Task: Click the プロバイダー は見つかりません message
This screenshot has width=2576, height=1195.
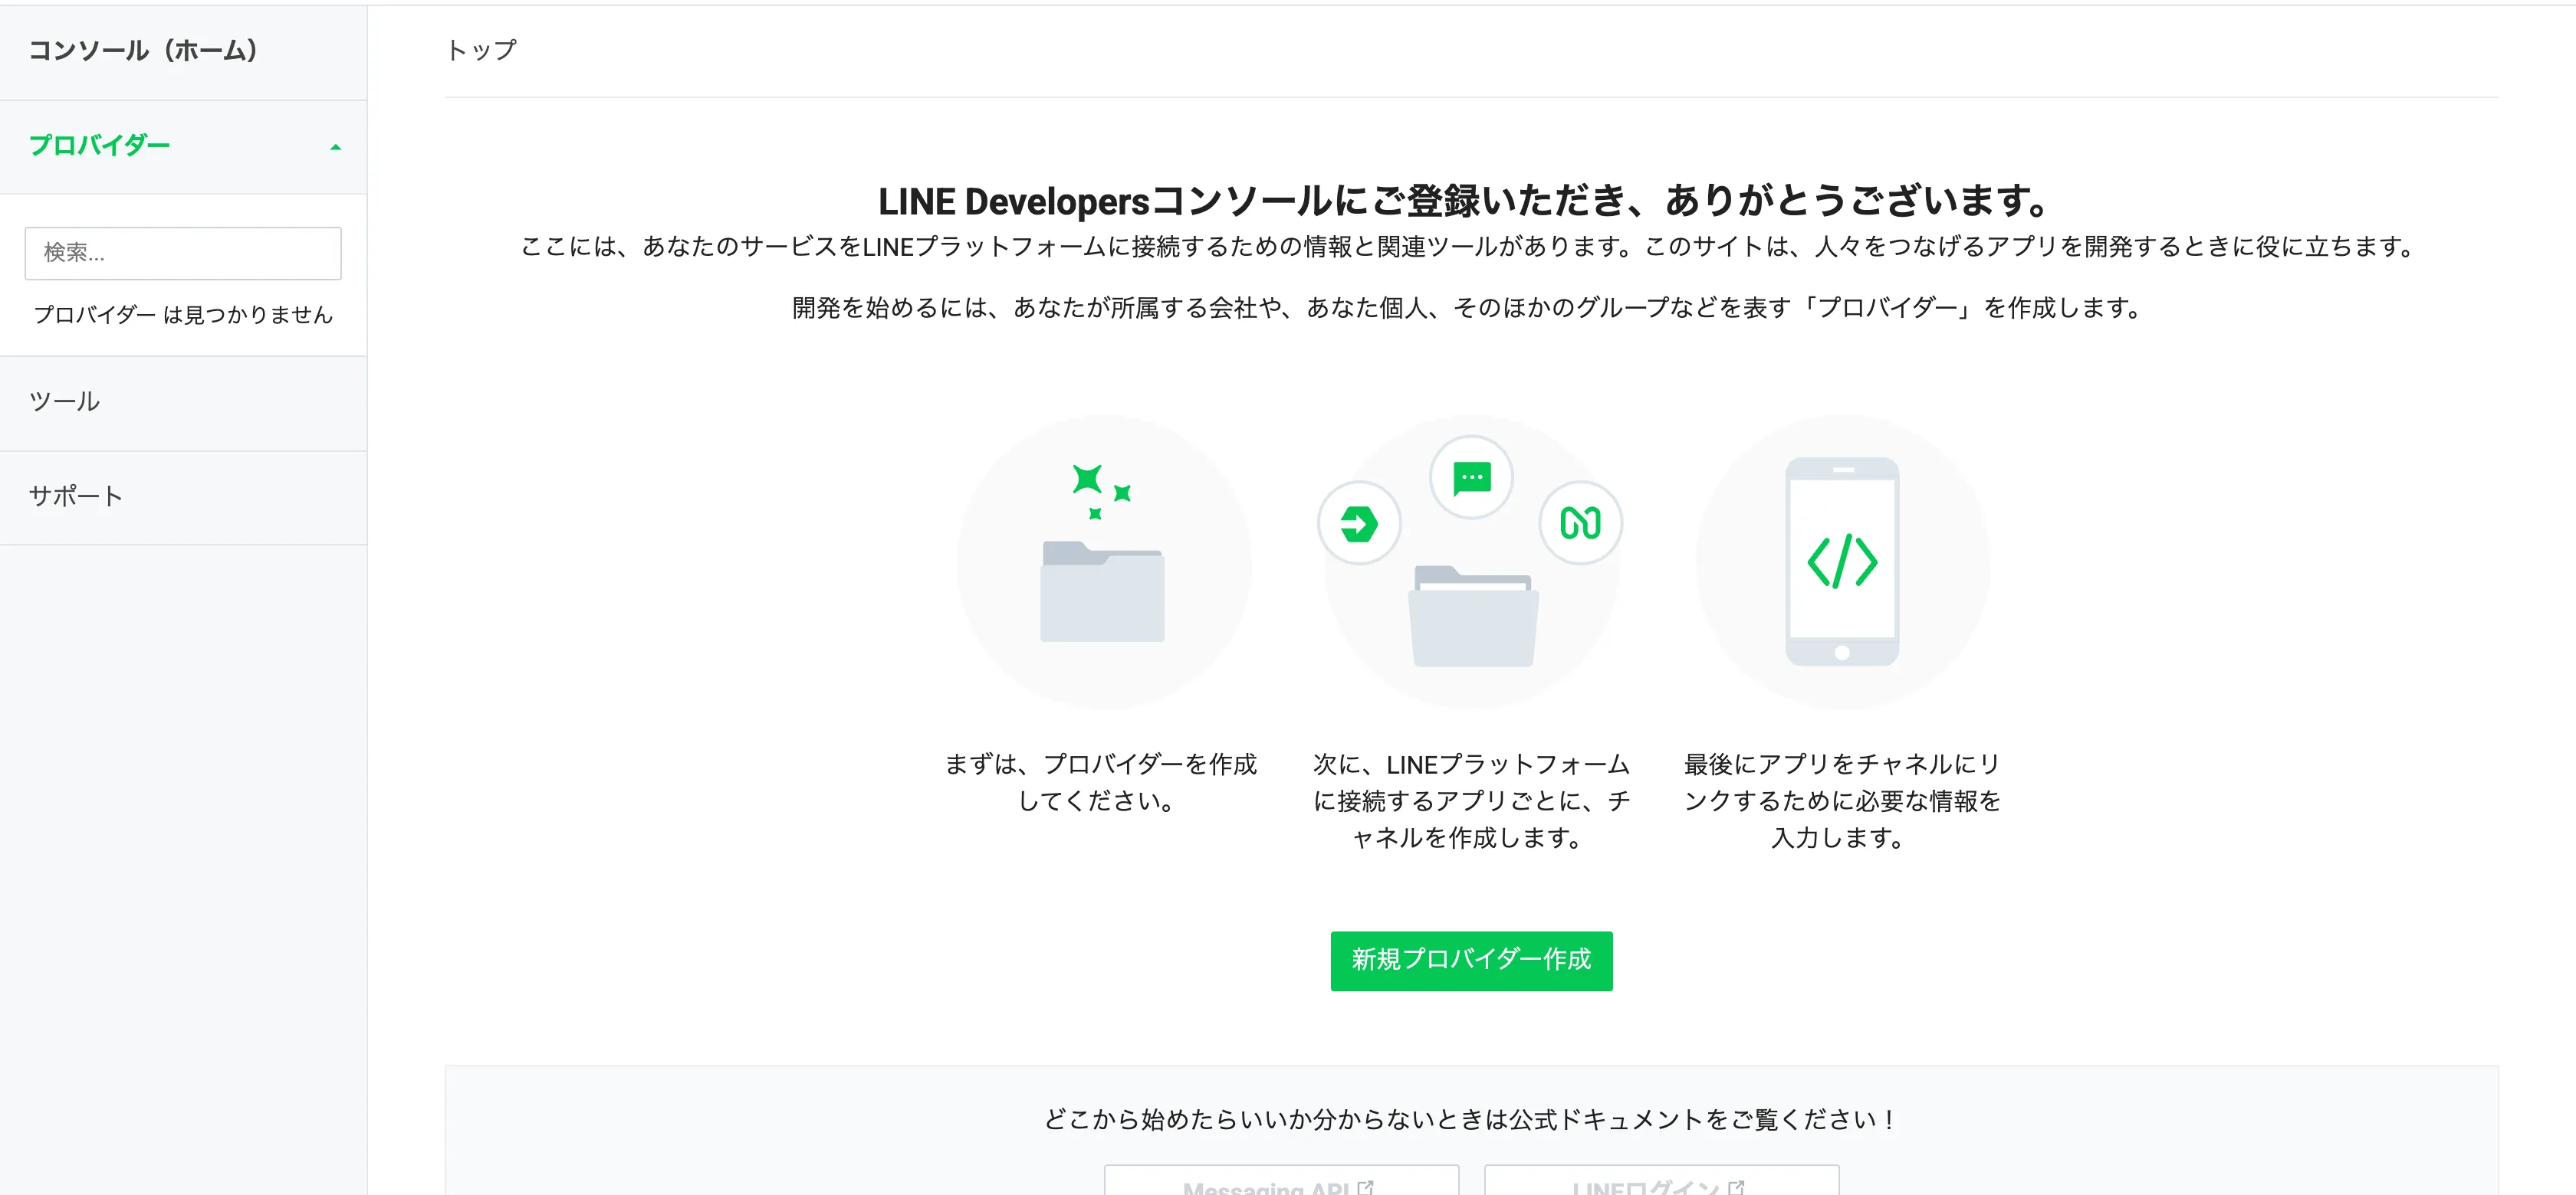Action: tap(183, 315)
